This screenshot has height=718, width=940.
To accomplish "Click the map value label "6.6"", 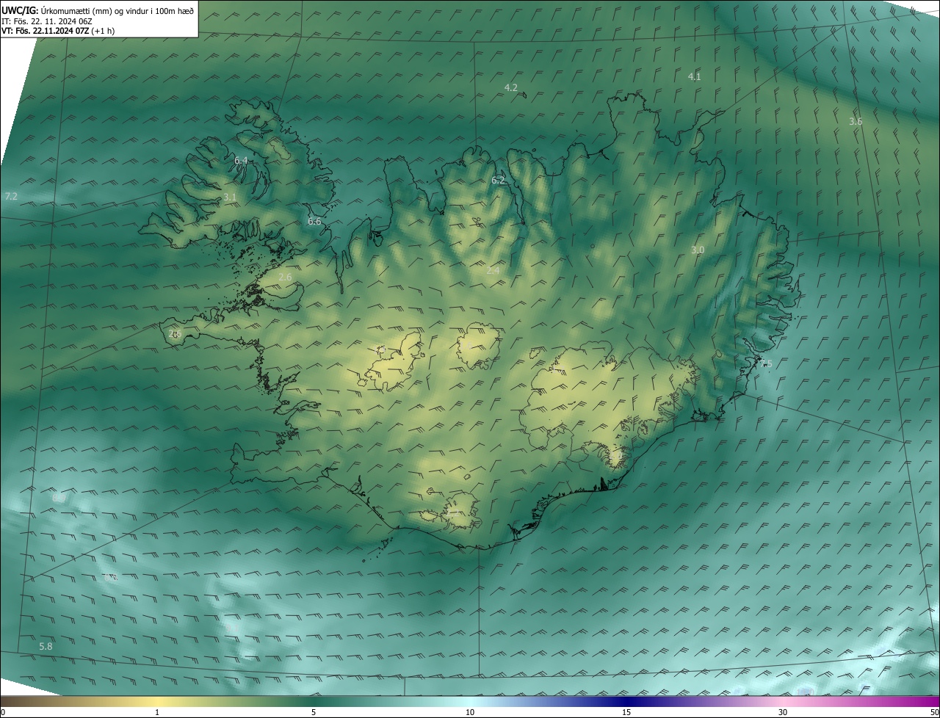I will pyautogui.click(x=314, y=222).
